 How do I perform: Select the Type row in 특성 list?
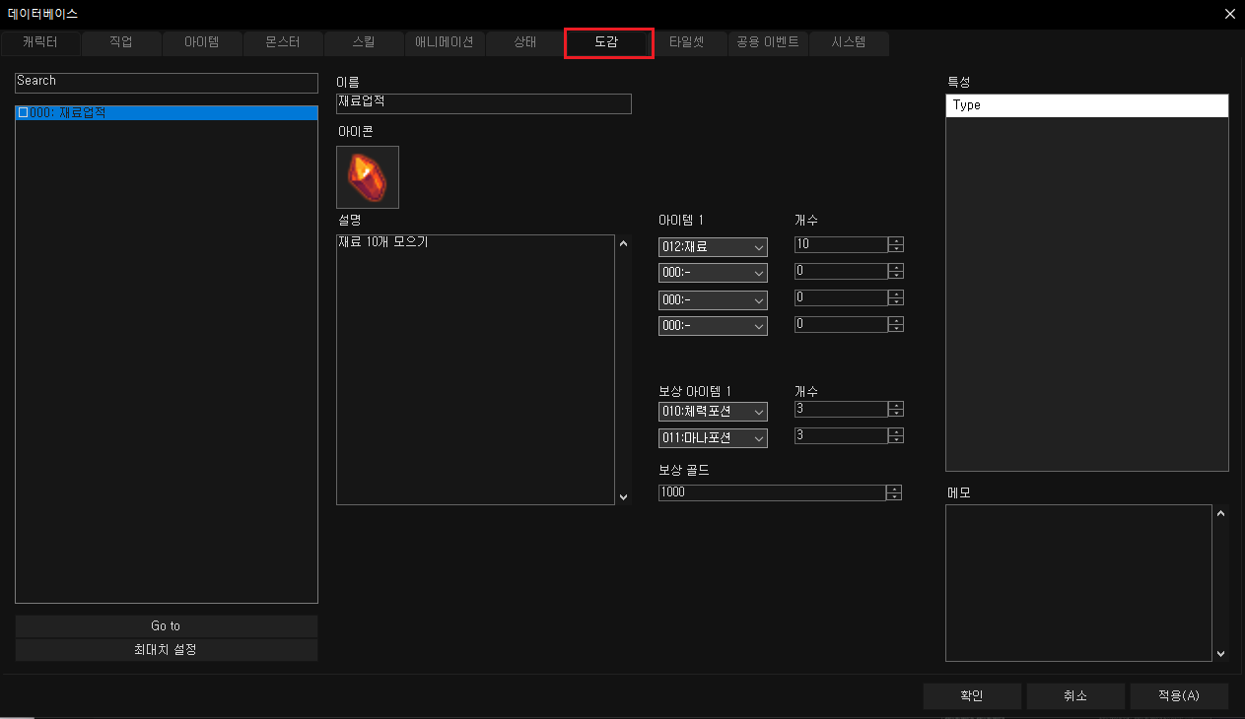1086,105
